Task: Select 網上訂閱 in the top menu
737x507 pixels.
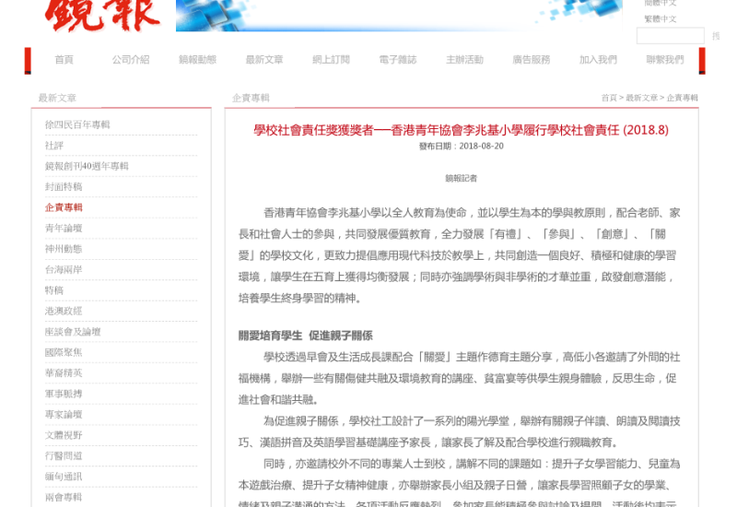Action: [331, 60]
